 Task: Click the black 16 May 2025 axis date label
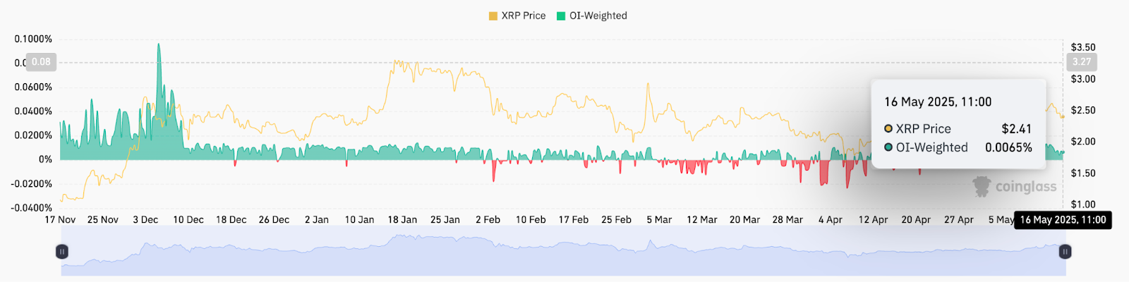1063,220
